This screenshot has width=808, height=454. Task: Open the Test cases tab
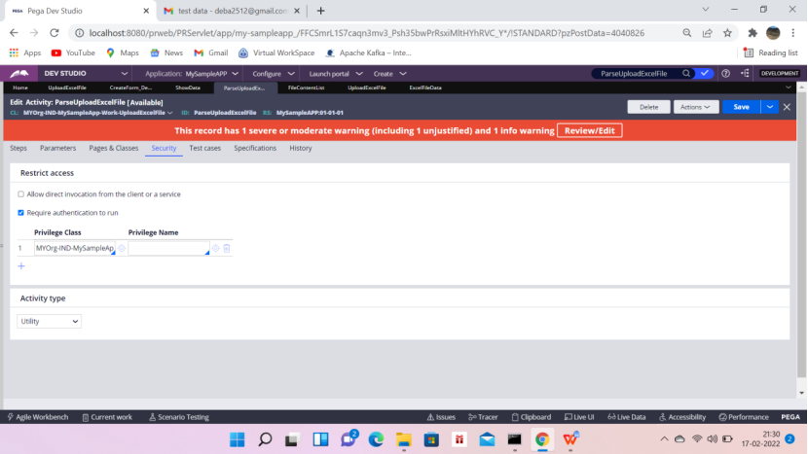204,148
